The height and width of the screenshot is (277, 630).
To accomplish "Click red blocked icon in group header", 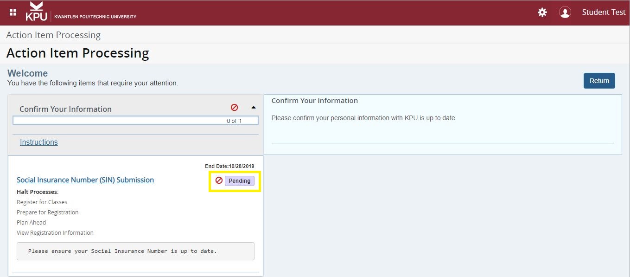I will (x=234, y=108).
